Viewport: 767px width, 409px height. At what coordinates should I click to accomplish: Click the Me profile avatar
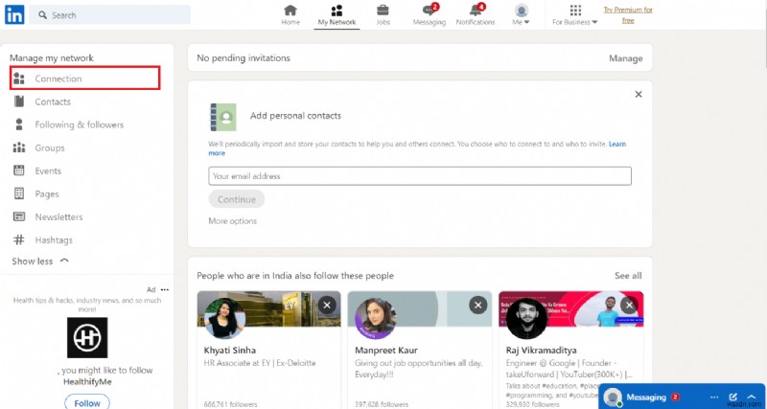coord(522,11)
